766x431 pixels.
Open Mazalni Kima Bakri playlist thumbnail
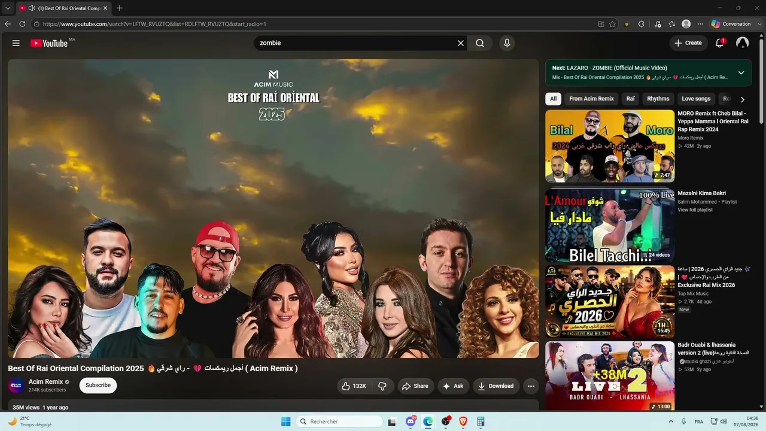(x=610, y=225)
